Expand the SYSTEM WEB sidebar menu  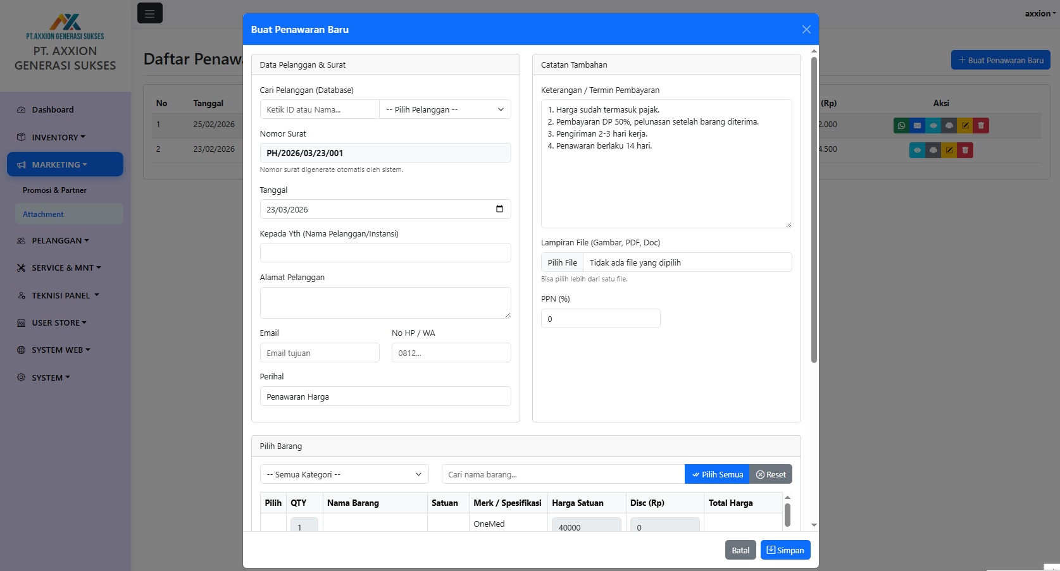pyautogui.click(x=65, y=350)
